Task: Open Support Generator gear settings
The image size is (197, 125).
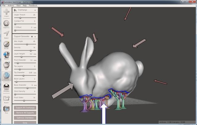Action: (x=32, y=36)
